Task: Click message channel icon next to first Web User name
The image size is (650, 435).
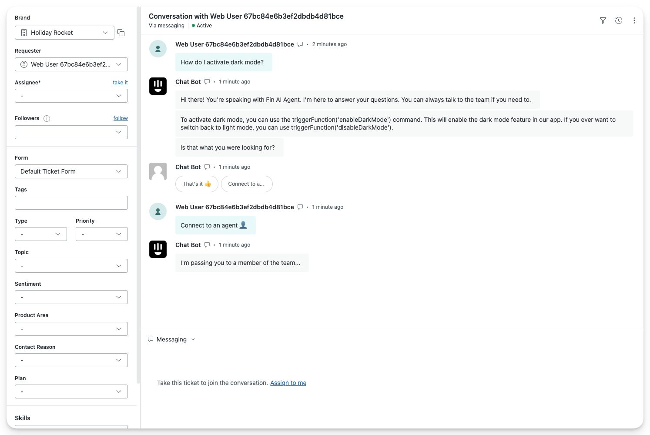Action: coord(300,44)
